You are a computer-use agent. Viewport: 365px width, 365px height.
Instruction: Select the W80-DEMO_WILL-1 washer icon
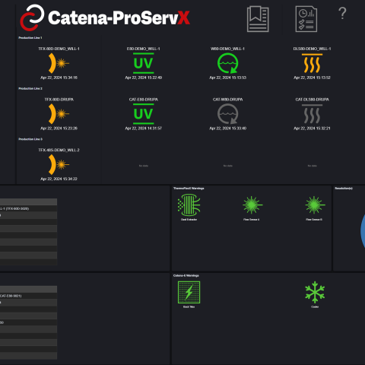[x=227, y=63]
